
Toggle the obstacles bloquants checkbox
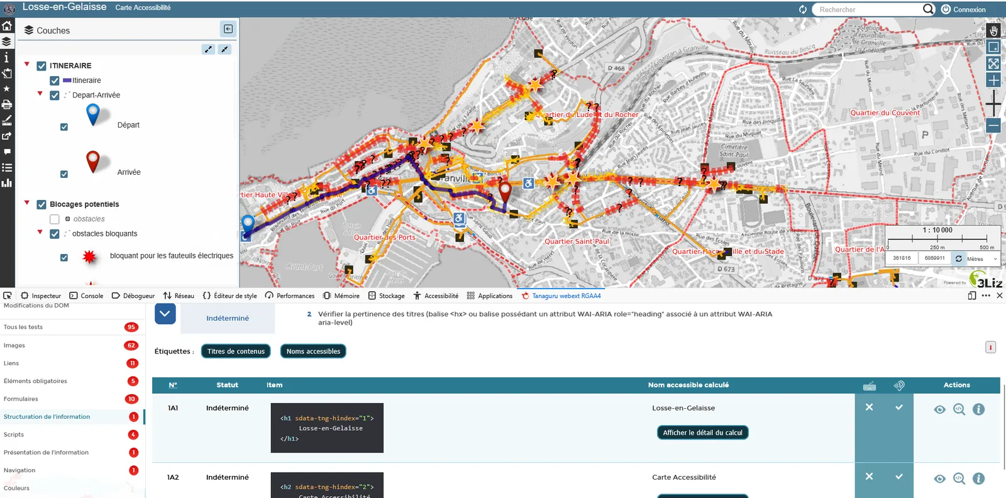coord(55,234)
